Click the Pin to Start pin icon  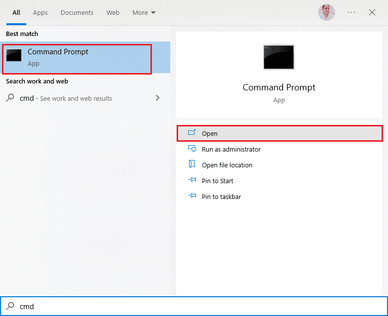192,180
